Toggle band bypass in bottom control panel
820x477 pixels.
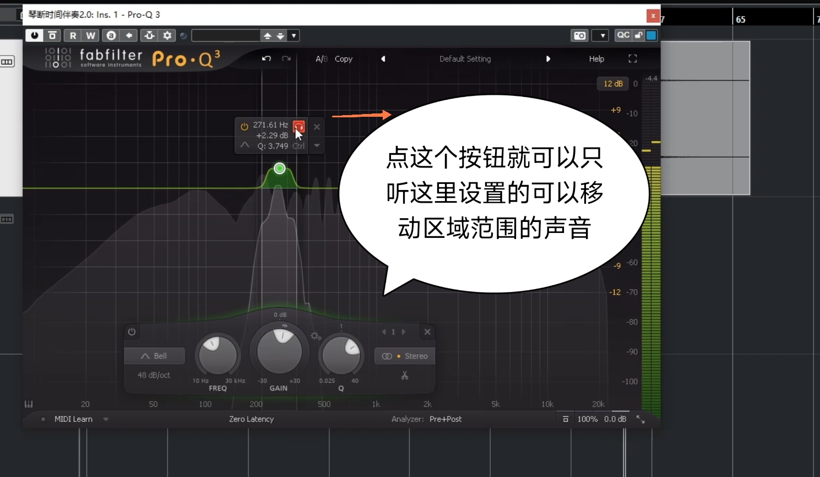pyautogui.click(x=132, y=332)
